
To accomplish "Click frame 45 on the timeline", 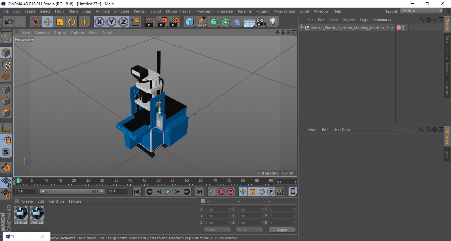I will tap(145, 181).
